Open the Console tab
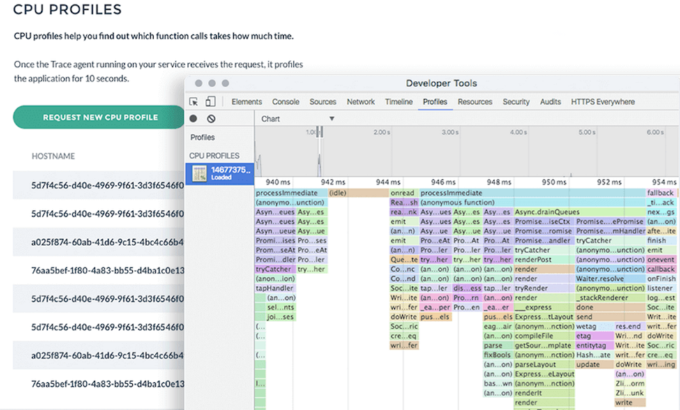 (x=285, y=102)
